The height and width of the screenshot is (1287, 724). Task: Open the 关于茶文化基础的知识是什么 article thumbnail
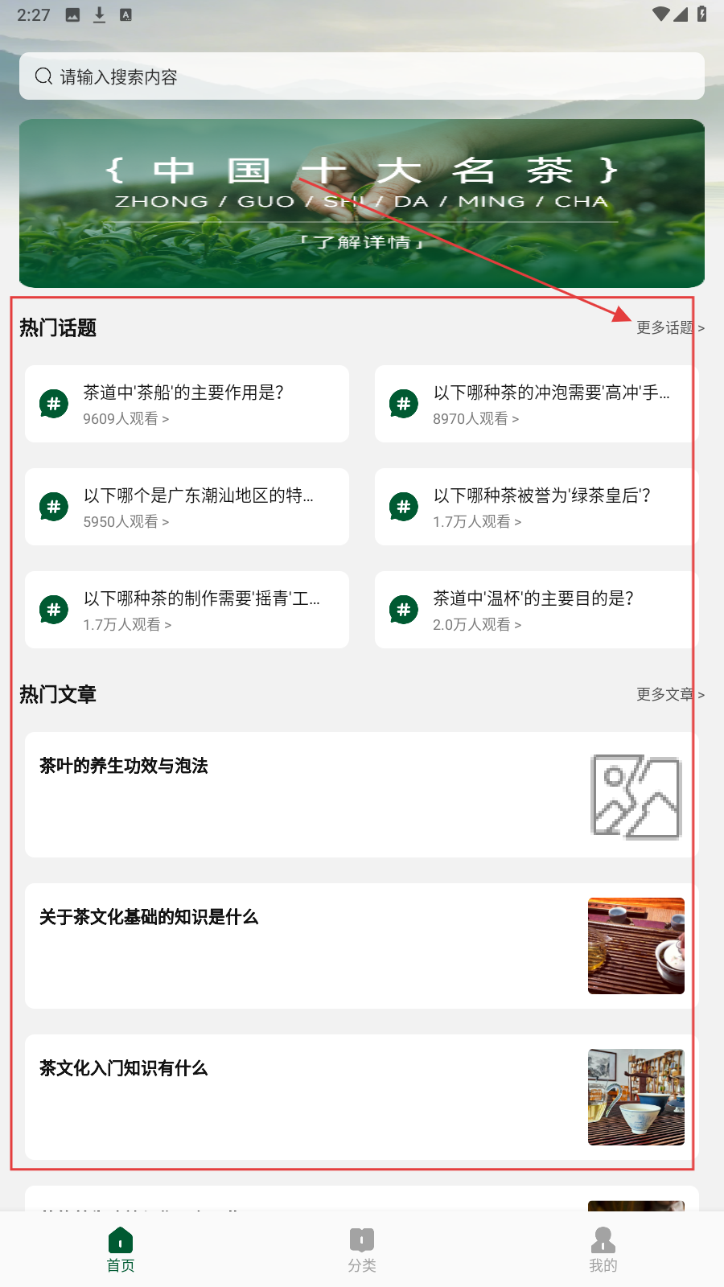pos(636,946)
